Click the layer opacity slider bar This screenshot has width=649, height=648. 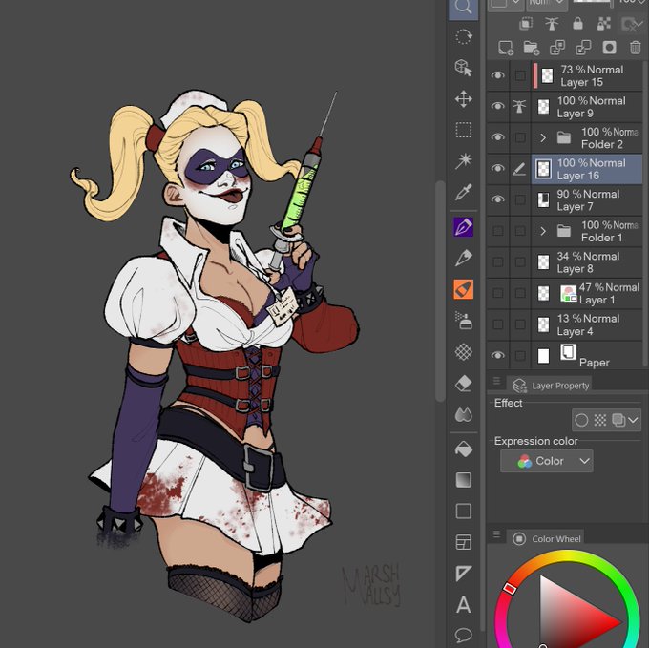[593, 2]
